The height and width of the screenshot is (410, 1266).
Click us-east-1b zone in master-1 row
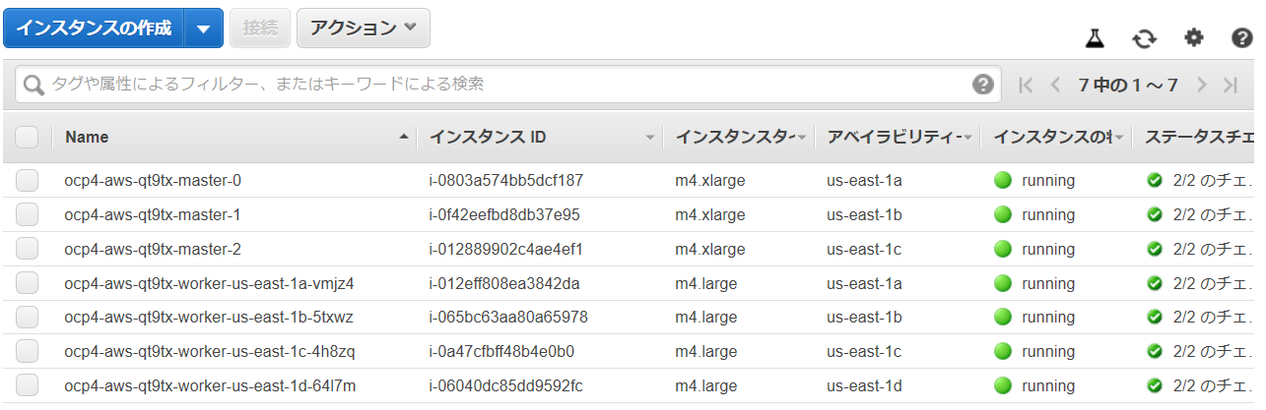[864, 214]
